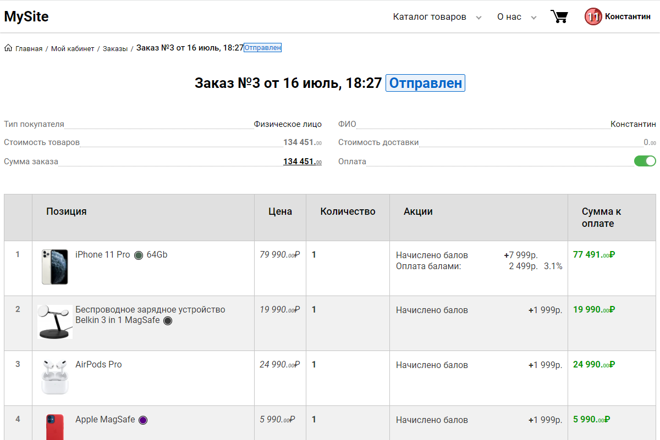The height and width of the screenshot is (440, 660).
Task: Click the Apple MagSafe red case thumbnail
Action: click(55, 426)
